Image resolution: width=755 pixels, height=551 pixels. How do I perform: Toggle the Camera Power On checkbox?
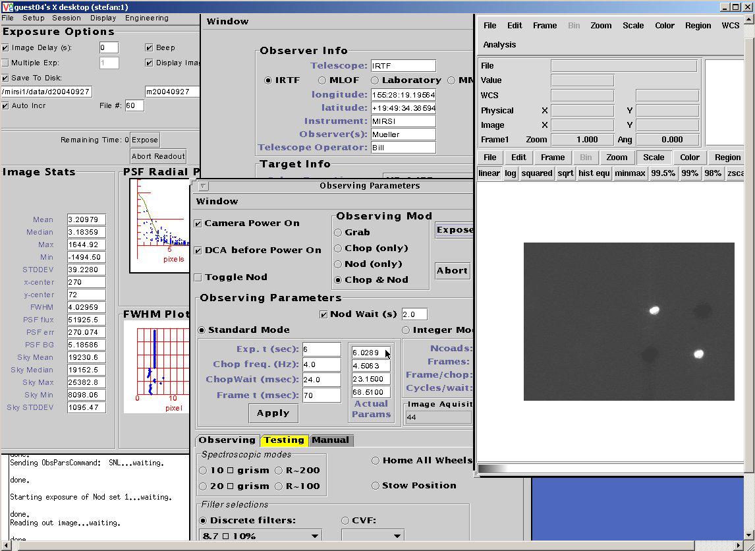point(198,223)
